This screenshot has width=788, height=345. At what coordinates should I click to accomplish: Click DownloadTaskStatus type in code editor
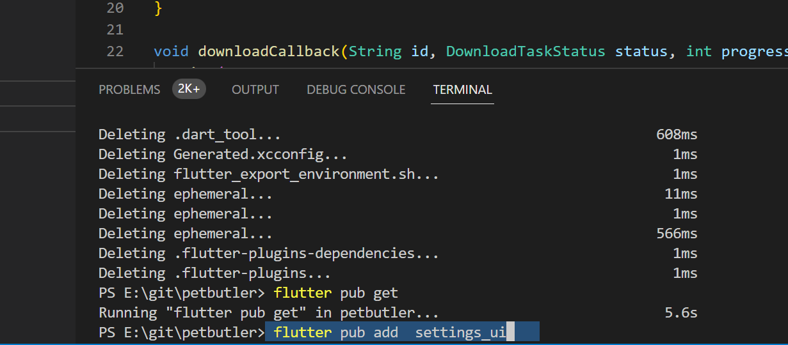526,51
